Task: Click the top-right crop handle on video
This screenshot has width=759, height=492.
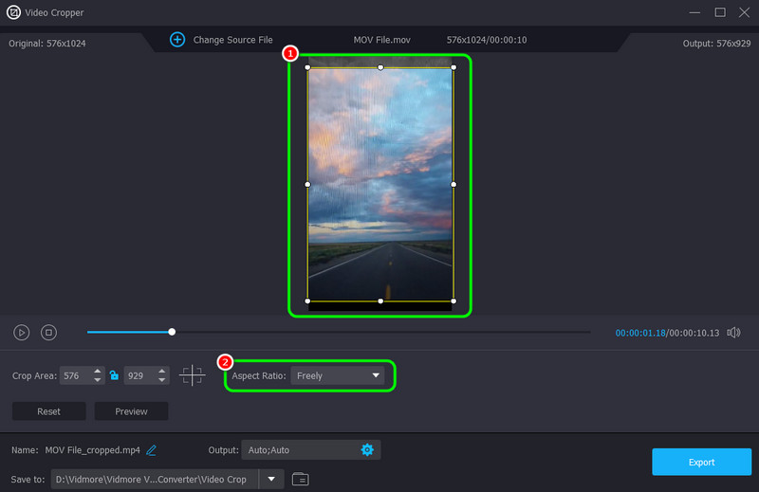Action: [454, 67]
